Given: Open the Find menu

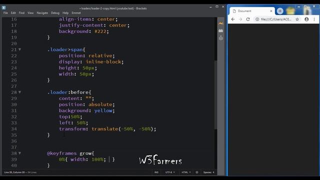Looking at the screenshot, I should tap(21, 13).
